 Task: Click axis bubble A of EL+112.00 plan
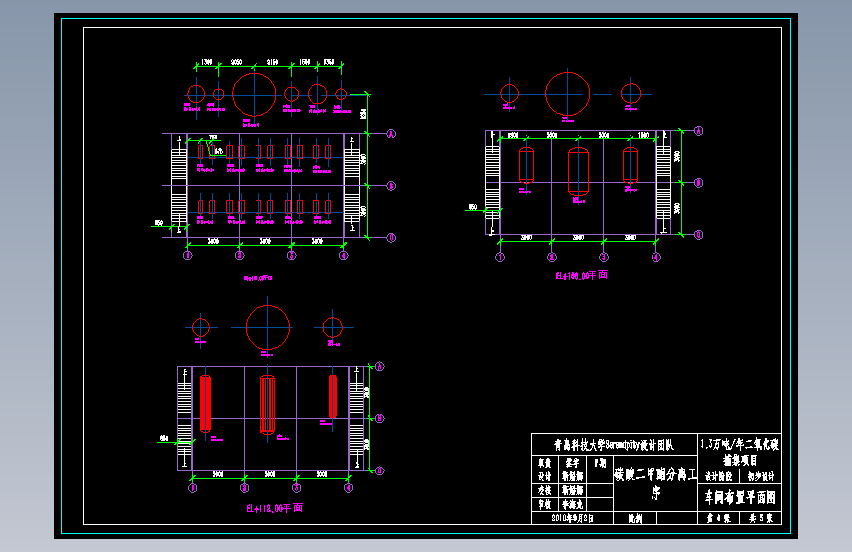click(x=380, y=367)
